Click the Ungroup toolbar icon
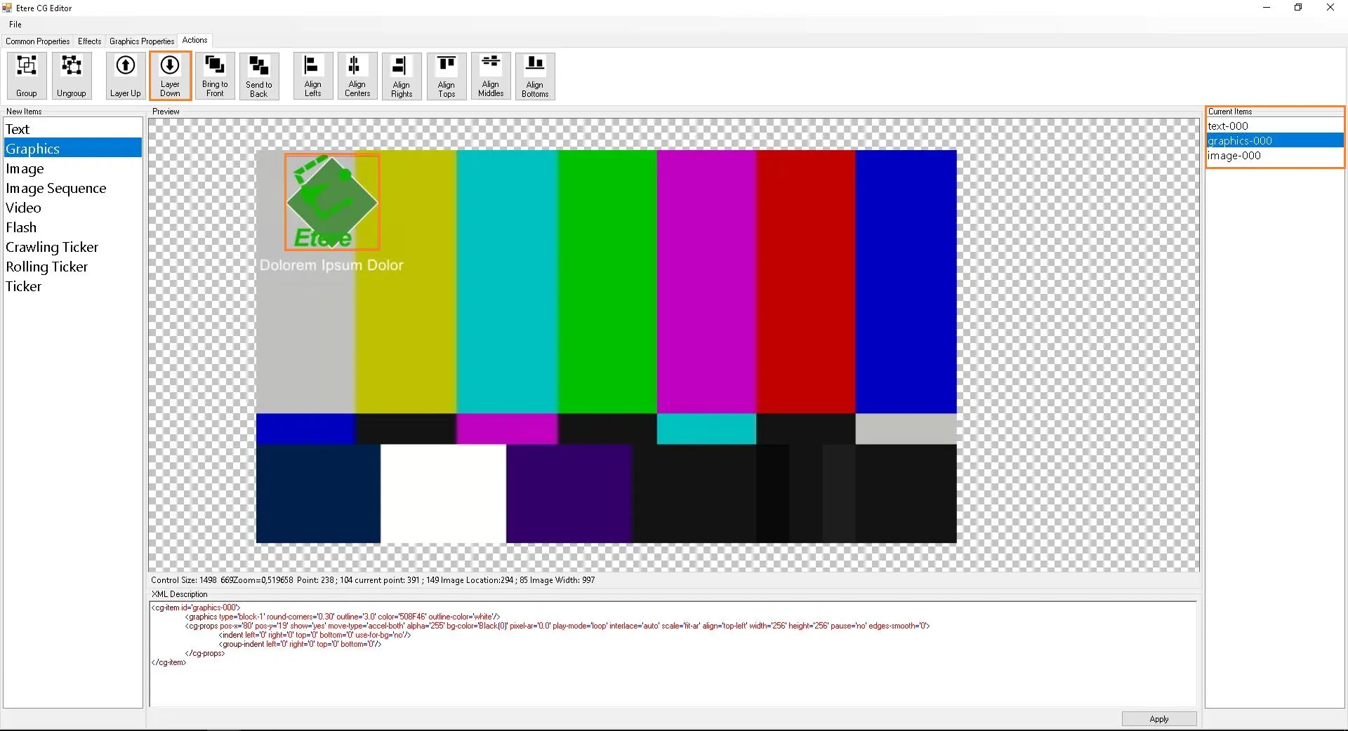The image size is (1348, 731). (71, 76)
